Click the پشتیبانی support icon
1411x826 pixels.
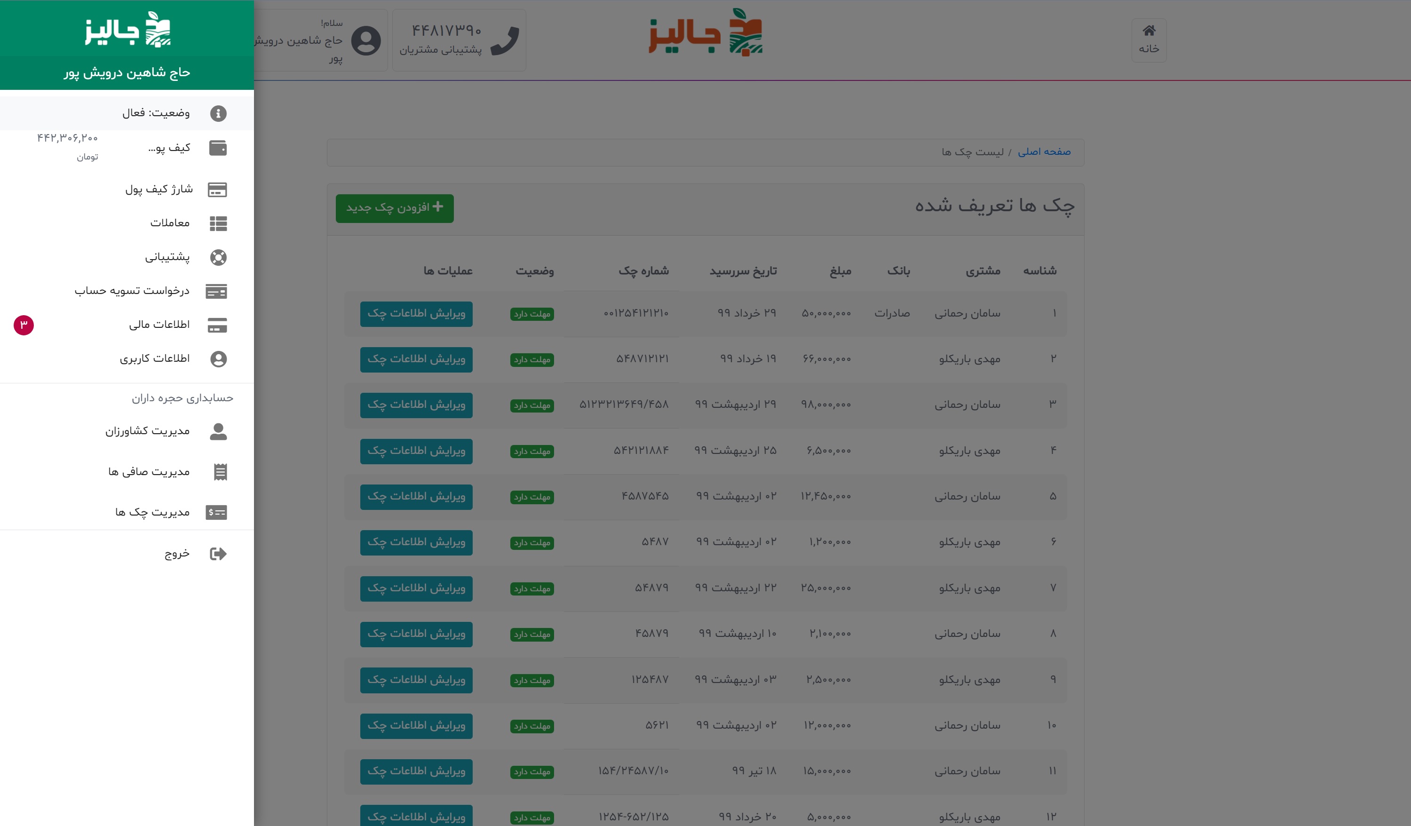pyautogui.click(x=218, y=257)
